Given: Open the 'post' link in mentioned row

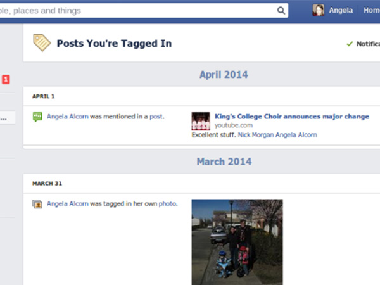Looking at the screenshot, I should [156, 117].
